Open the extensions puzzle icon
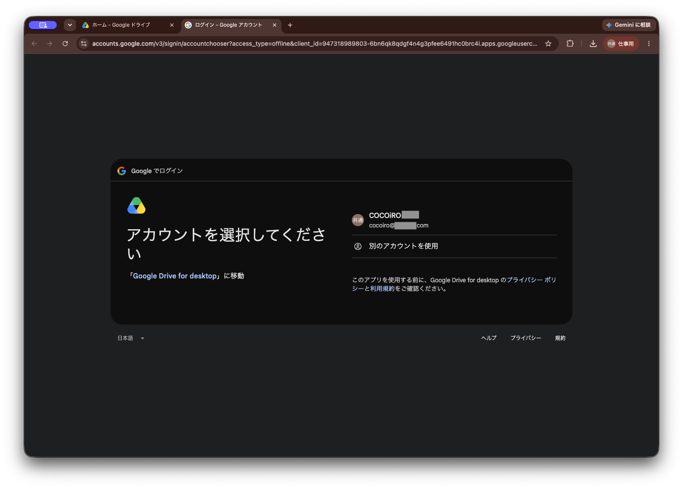The height and width of the screenshot is (489, 683). (x=570, y=44)
